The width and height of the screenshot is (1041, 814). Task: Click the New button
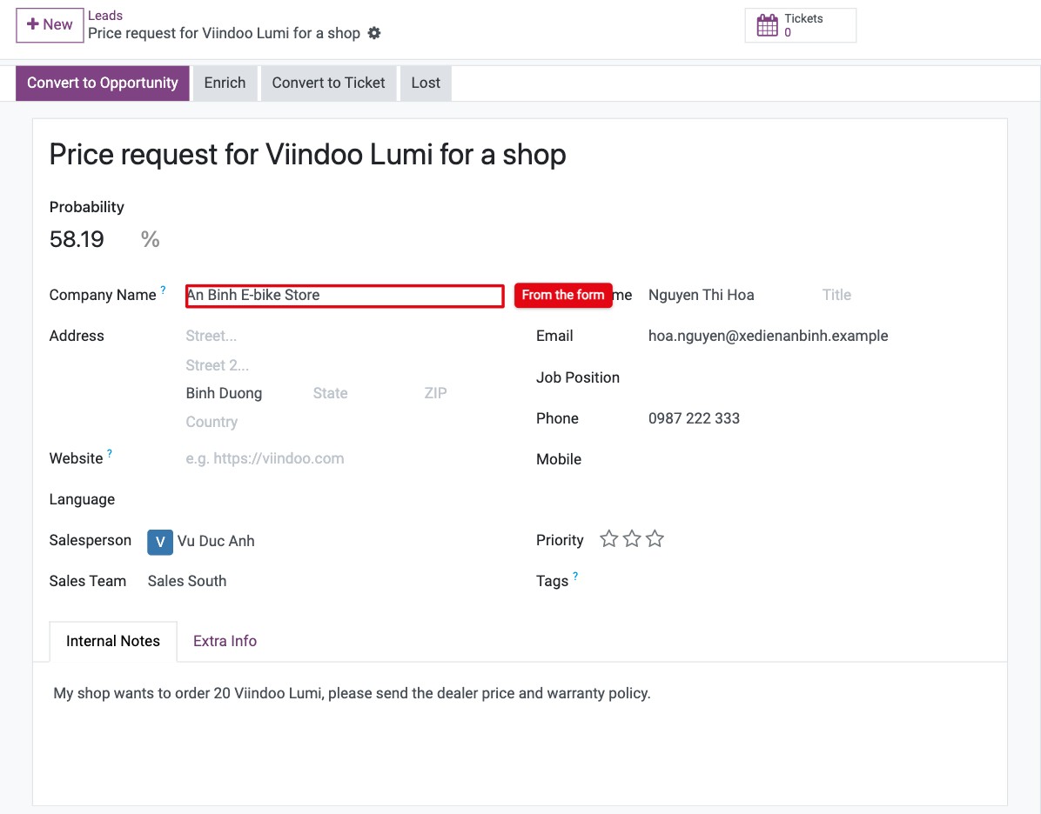click(50, 25)
